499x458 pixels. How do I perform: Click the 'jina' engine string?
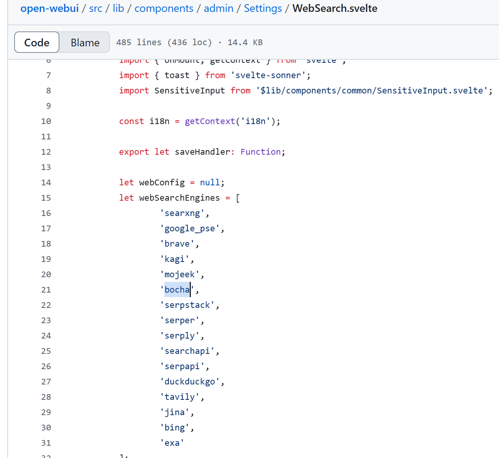pos(174,412)
